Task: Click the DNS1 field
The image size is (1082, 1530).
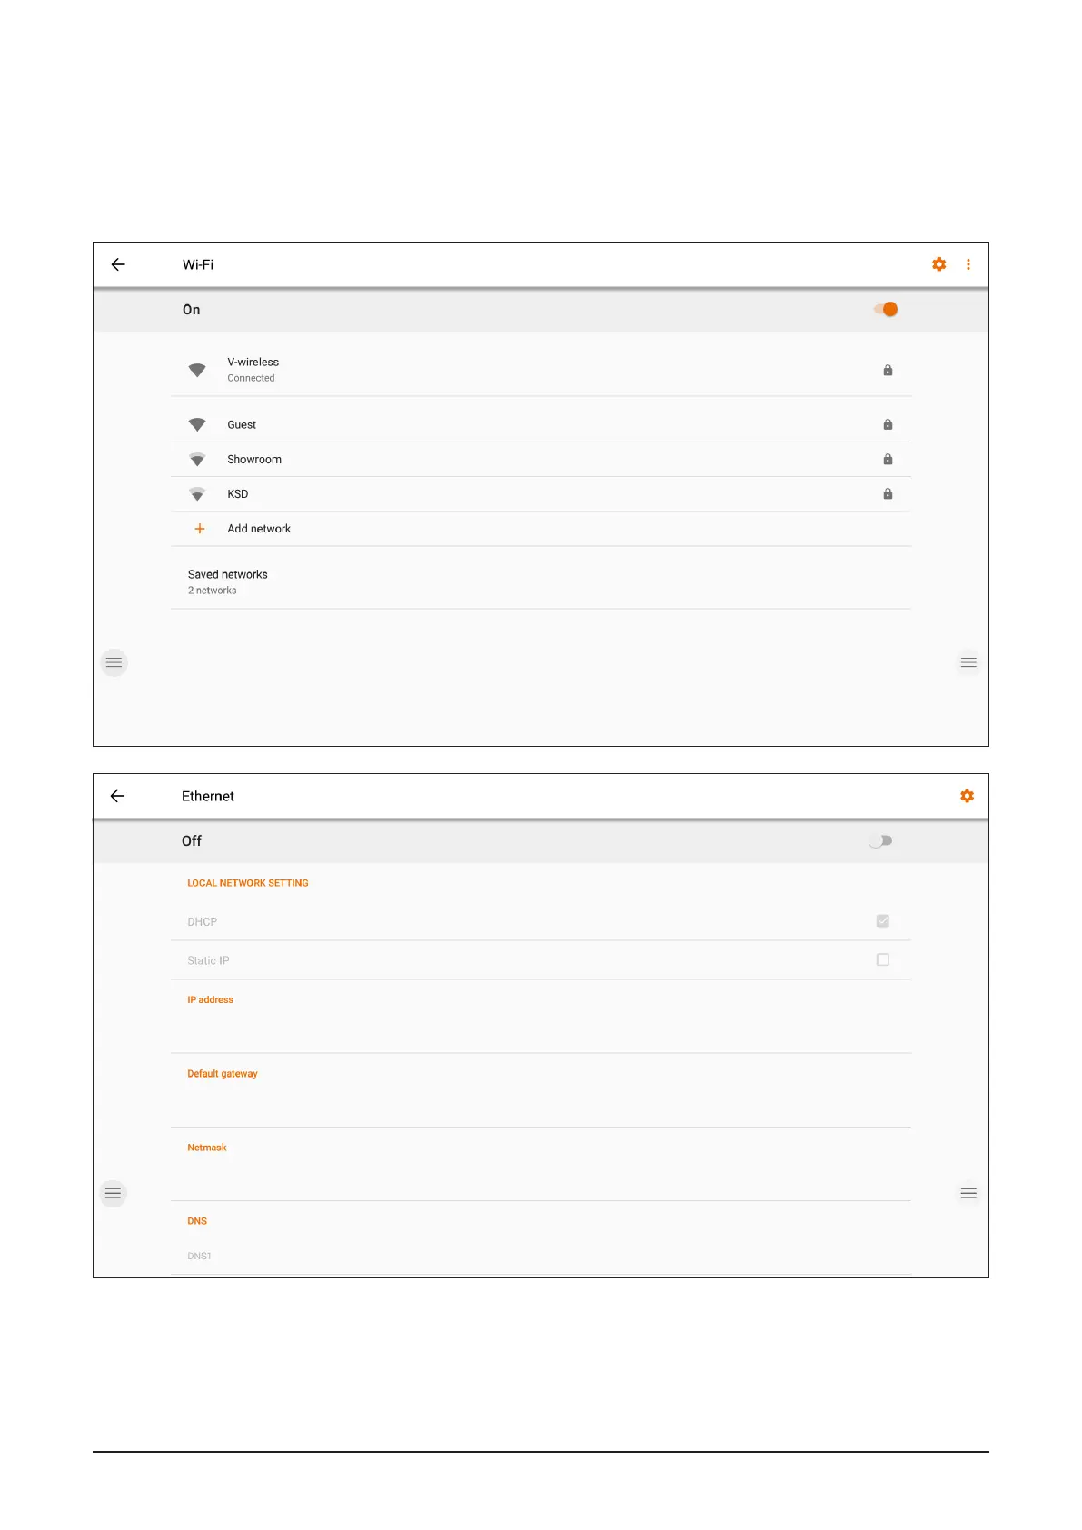Action: tap(541, 1257)
